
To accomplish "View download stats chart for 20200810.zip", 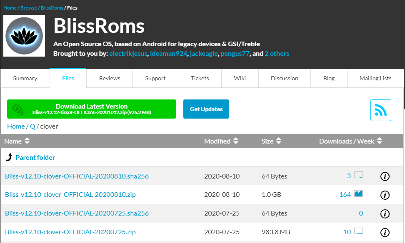I will tap(358, 193).
